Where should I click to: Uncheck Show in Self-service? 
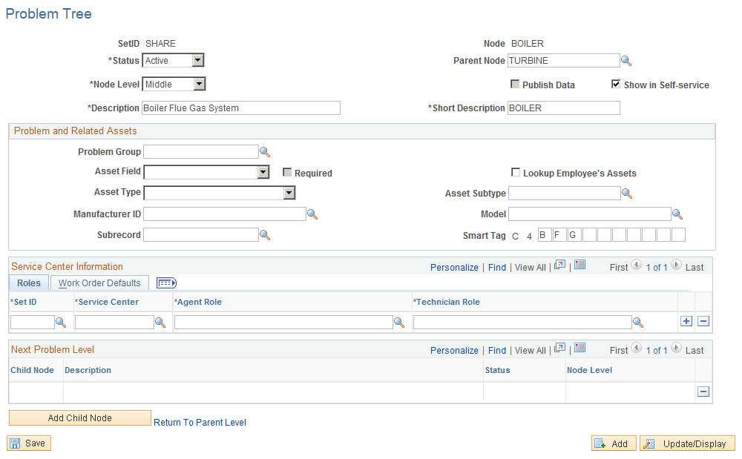pos(616,84)
